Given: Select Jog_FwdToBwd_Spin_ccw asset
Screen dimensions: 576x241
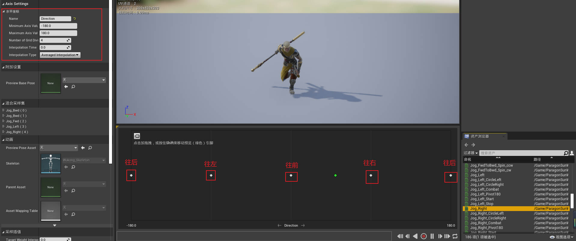Looking at the screenshot, I should click(516, 165).
